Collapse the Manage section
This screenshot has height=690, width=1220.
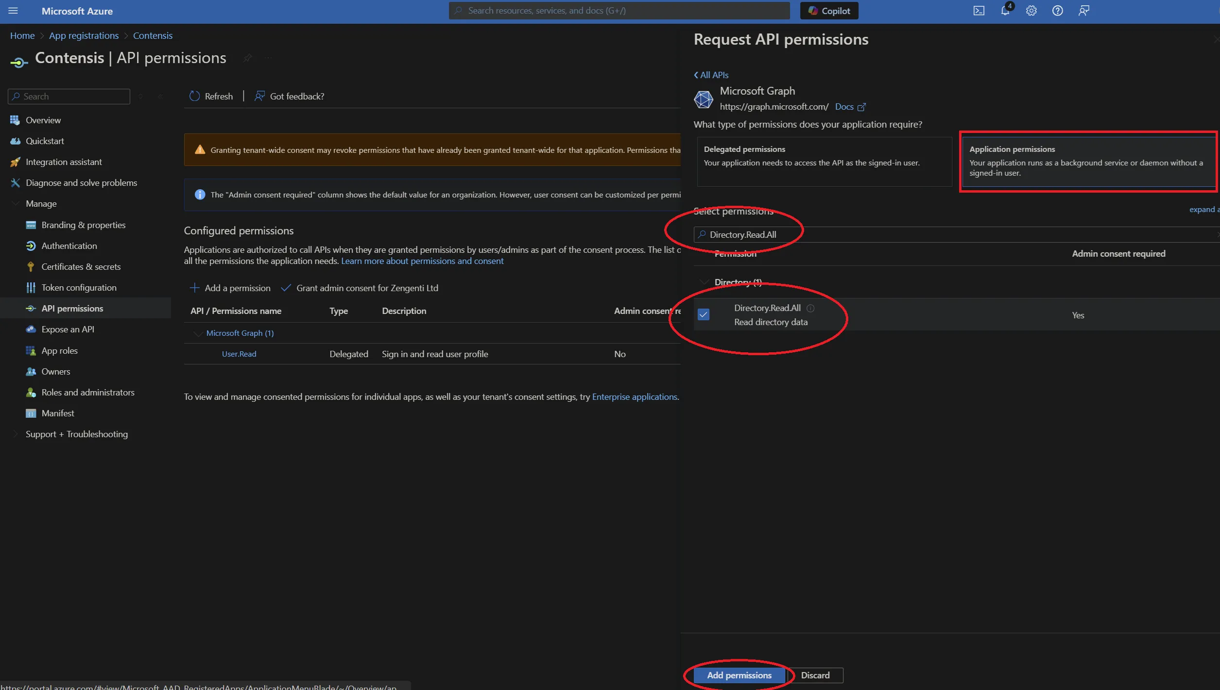coord(16,203)
